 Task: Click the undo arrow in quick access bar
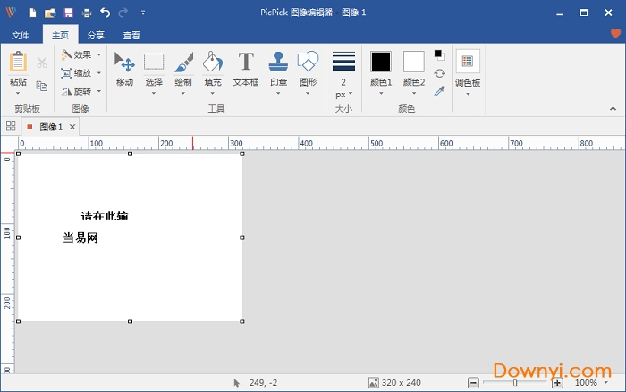coord(105,13)
